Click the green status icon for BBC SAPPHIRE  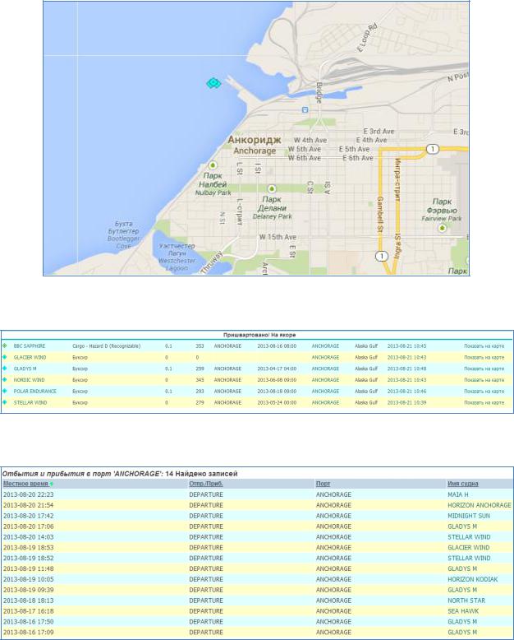[x=5, y=346]
